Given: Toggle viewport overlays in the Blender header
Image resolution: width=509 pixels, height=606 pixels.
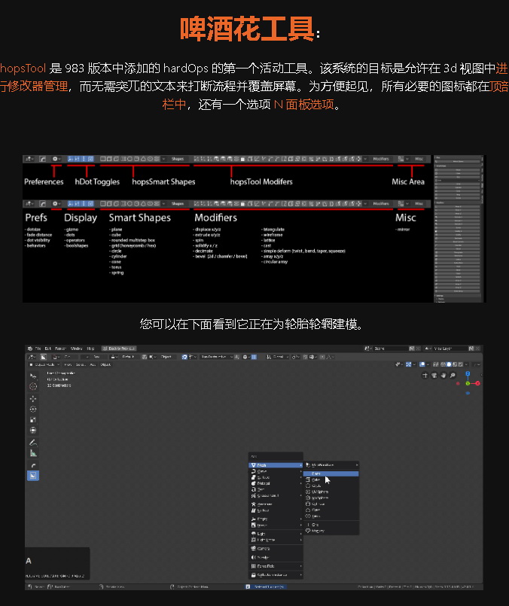Looking at the screenshot, I should (x=422, y=364).
